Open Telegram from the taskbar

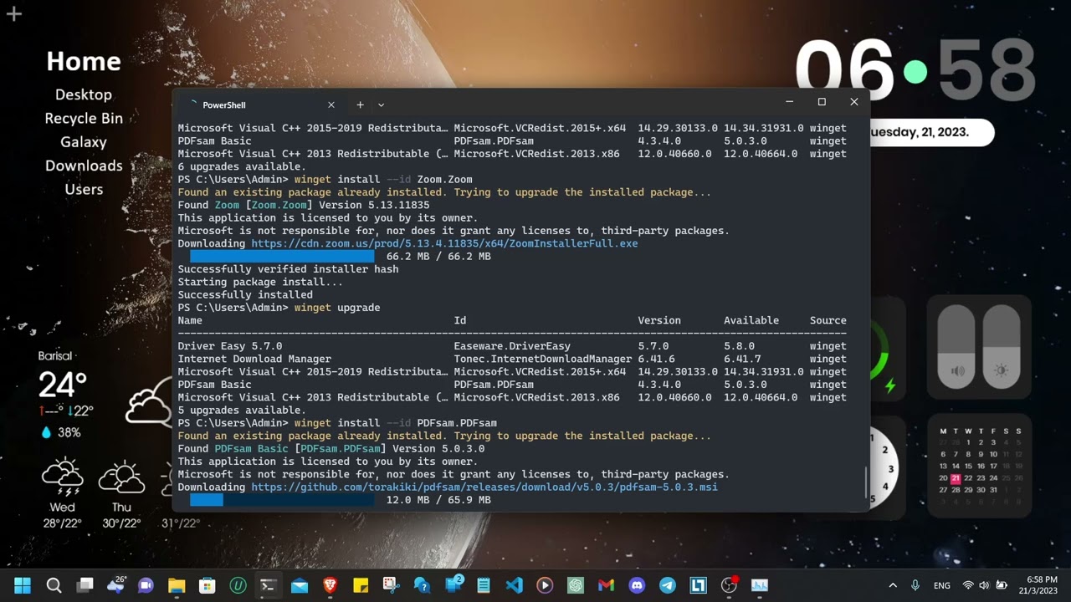[668, 585]
